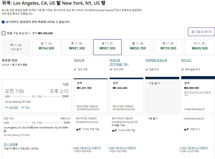Choose the ₩1,251,100 economy fare card
Screen dimensions: 215x159
[91, 96]
